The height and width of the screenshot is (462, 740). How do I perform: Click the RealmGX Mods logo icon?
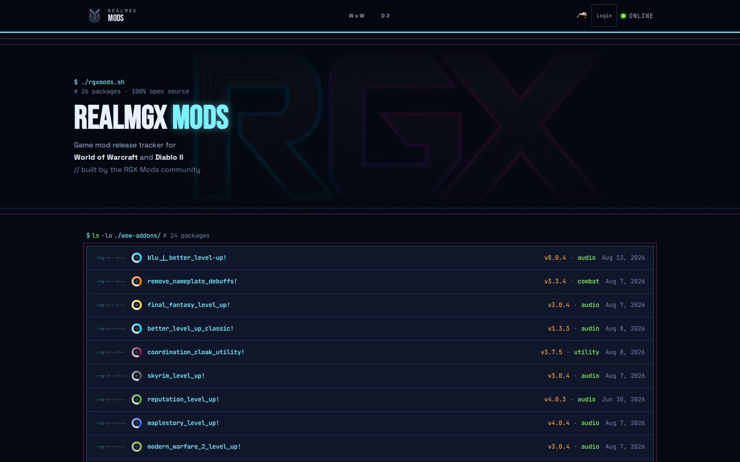pyautogui.click(x=95, y=15)
